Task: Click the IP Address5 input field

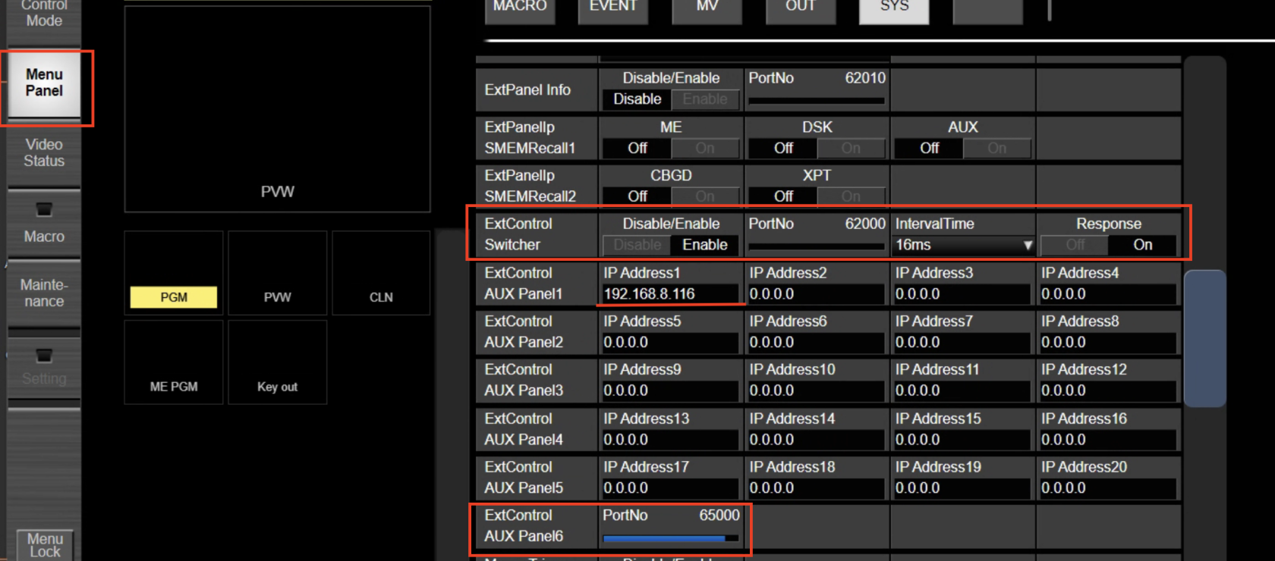Action: coord(670,343)
